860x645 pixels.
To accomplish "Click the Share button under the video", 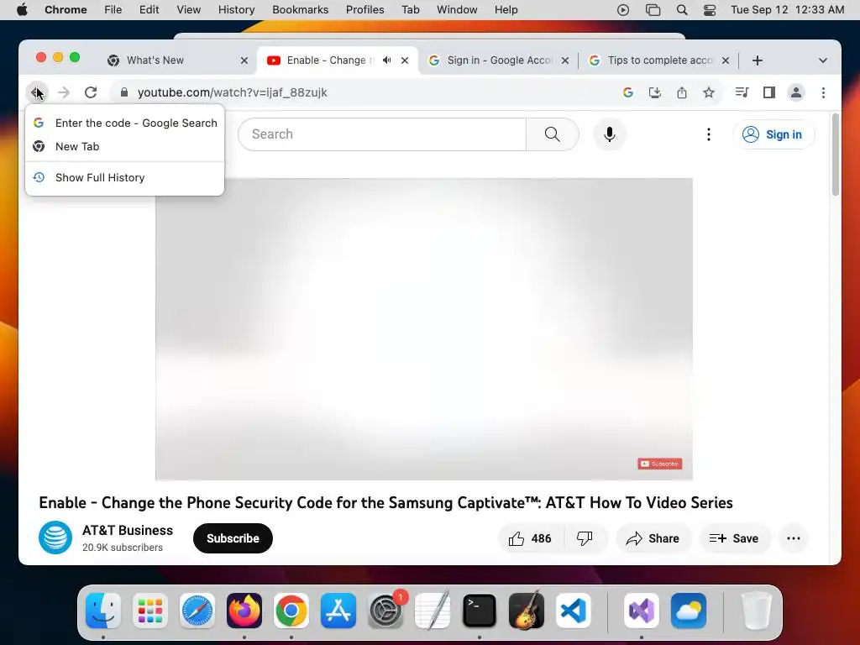I will point(653,538).
